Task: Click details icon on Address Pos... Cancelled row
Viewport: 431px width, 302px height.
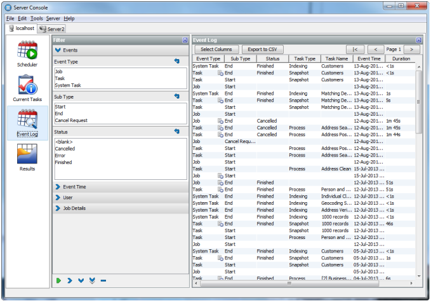Action: (220, 135)
